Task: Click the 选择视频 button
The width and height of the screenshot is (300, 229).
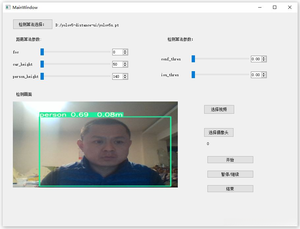Action: (219, 109)
